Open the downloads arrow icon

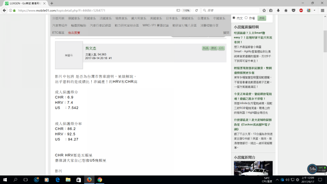(x=278, y=10)
